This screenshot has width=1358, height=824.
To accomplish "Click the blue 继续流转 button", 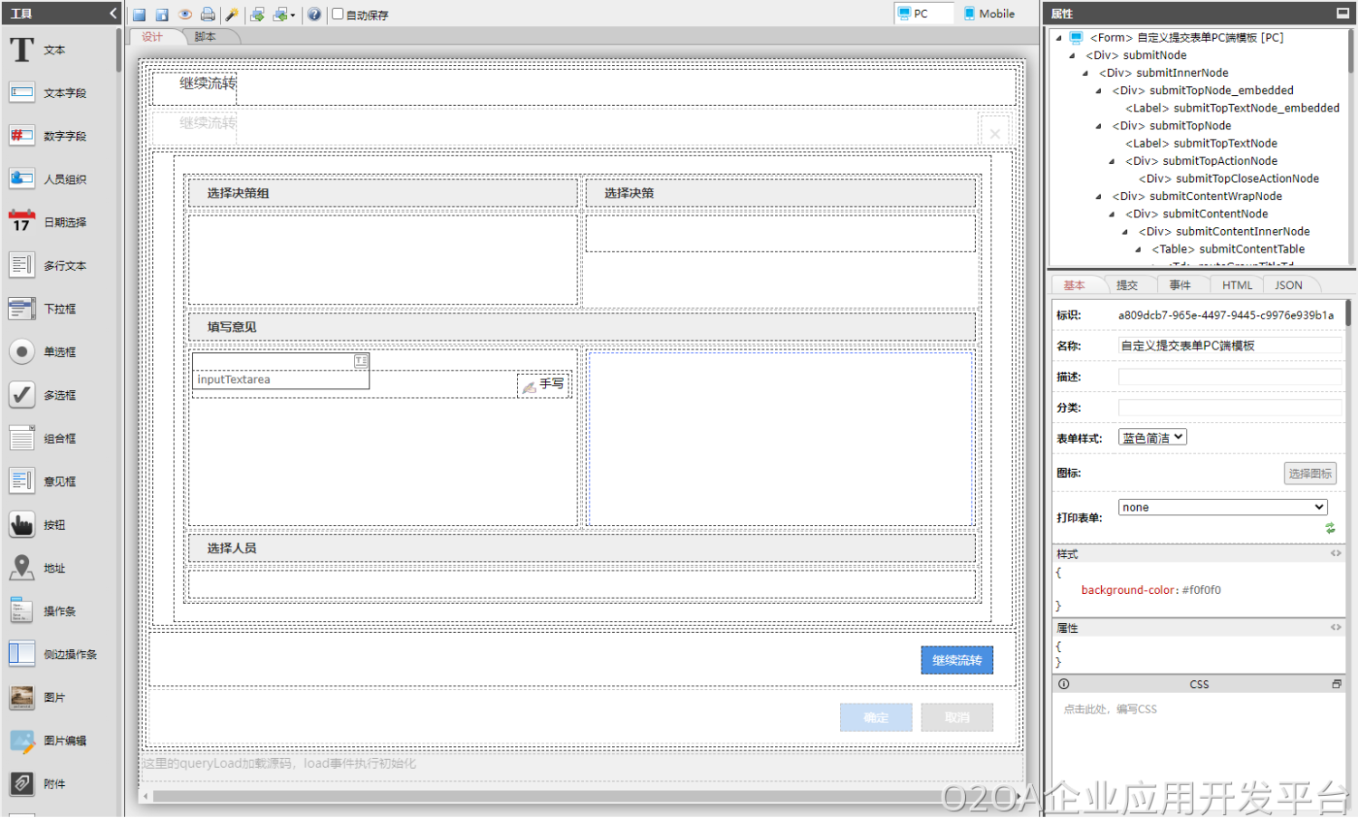I will pyautogui.click(x=956, y=660).
